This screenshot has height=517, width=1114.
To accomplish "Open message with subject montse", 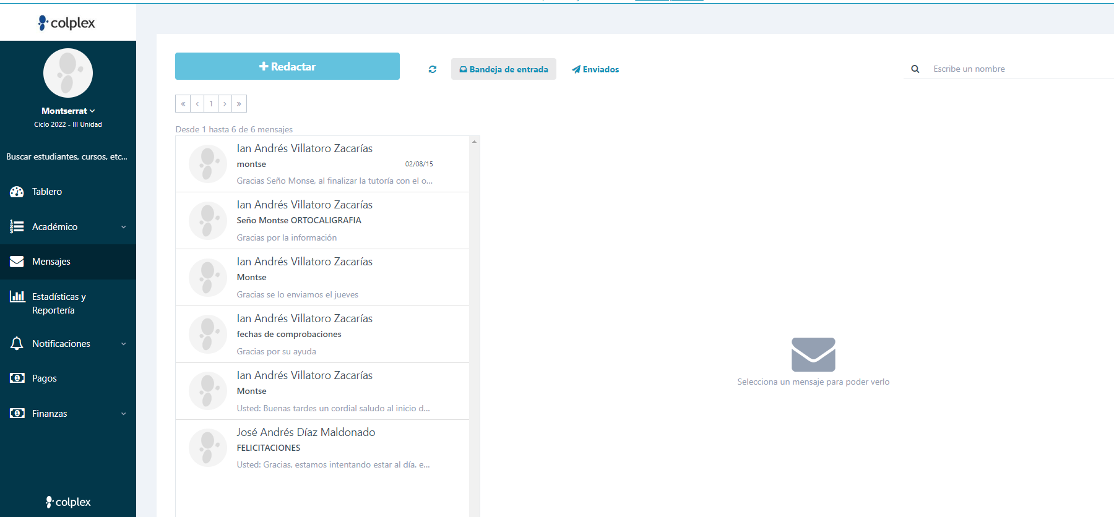I will point(322,164).
